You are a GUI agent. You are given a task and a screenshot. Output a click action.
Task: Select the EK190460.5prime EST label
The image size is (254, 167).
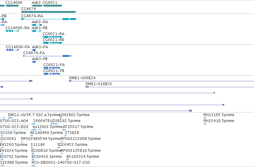click(47, 133)
